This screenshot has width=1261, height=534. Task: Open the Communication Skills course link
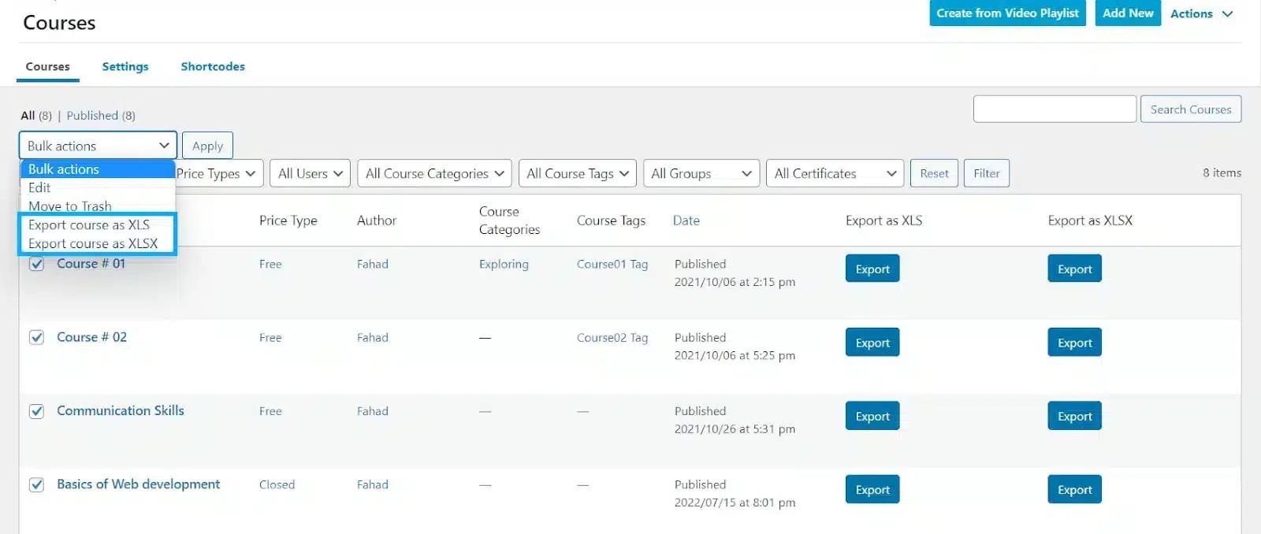point(120,410)
